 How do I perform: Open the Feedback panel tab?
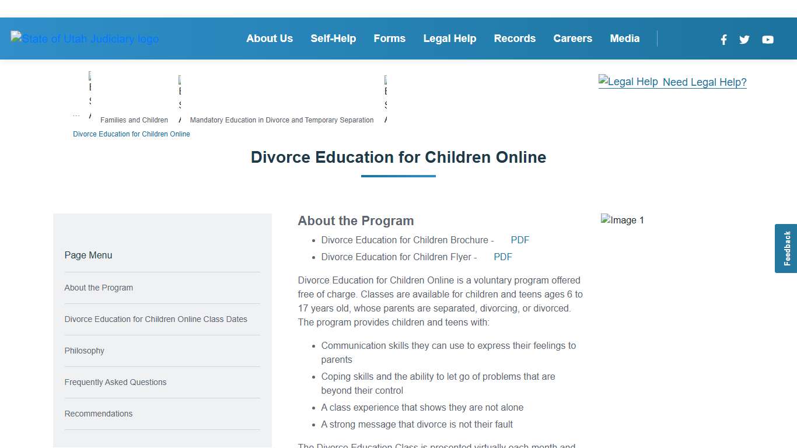coord(786,248)
